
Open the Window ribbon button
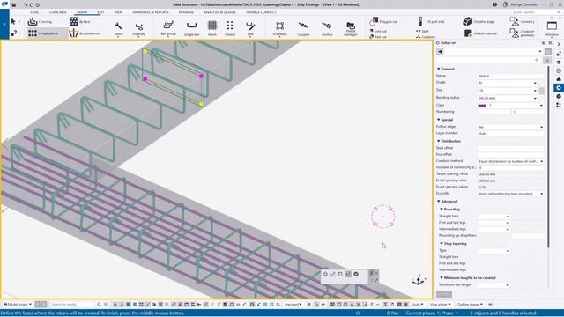[552, 28]
